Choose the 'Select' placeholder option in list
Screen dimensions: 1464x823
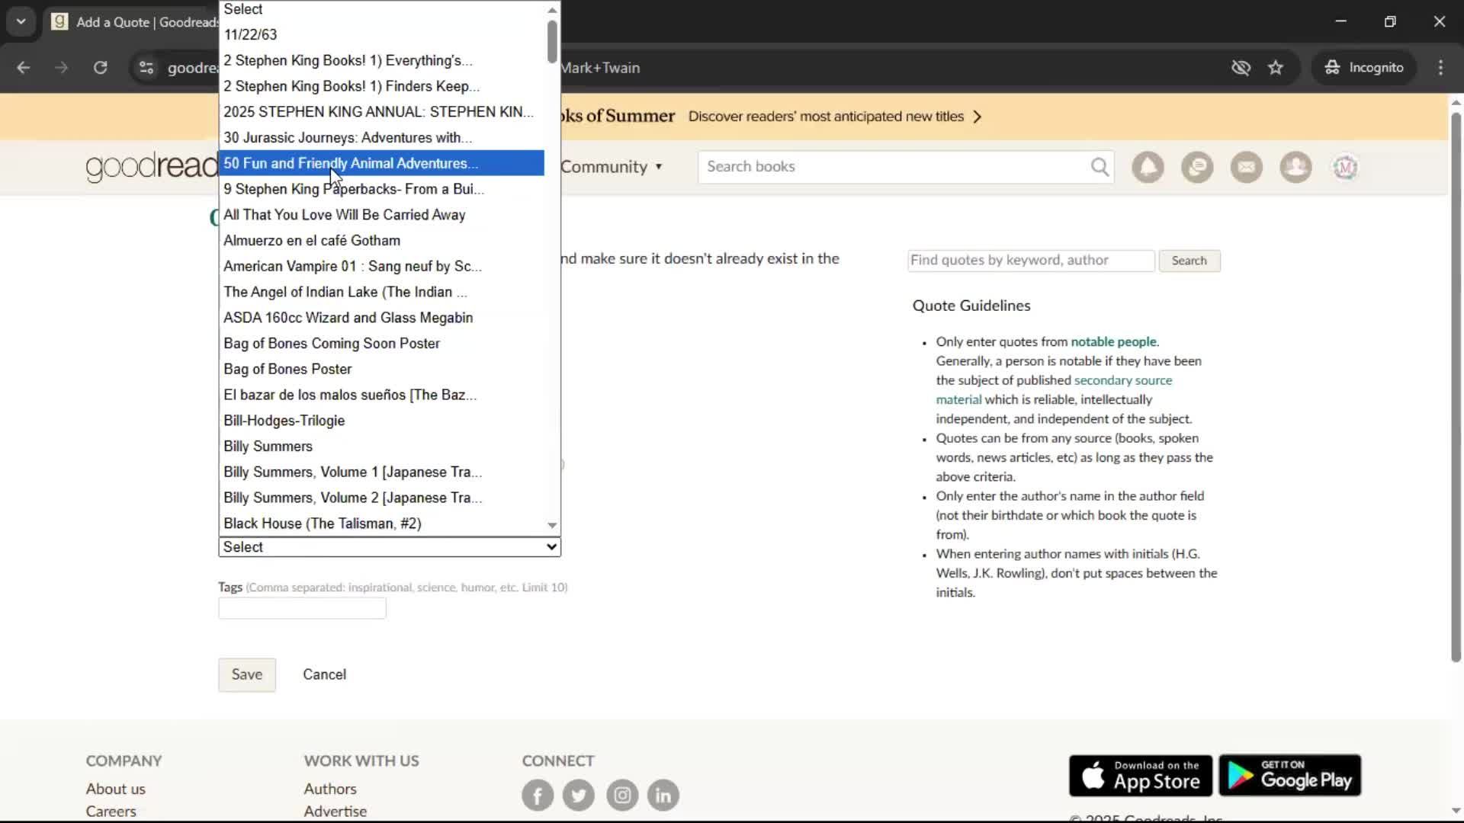[382, 9]
